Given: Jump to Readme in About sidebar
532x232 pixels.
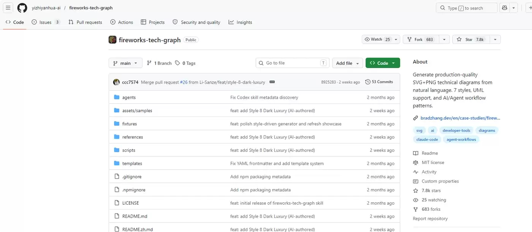Looking at the screenshot, I should click(426, 153).
